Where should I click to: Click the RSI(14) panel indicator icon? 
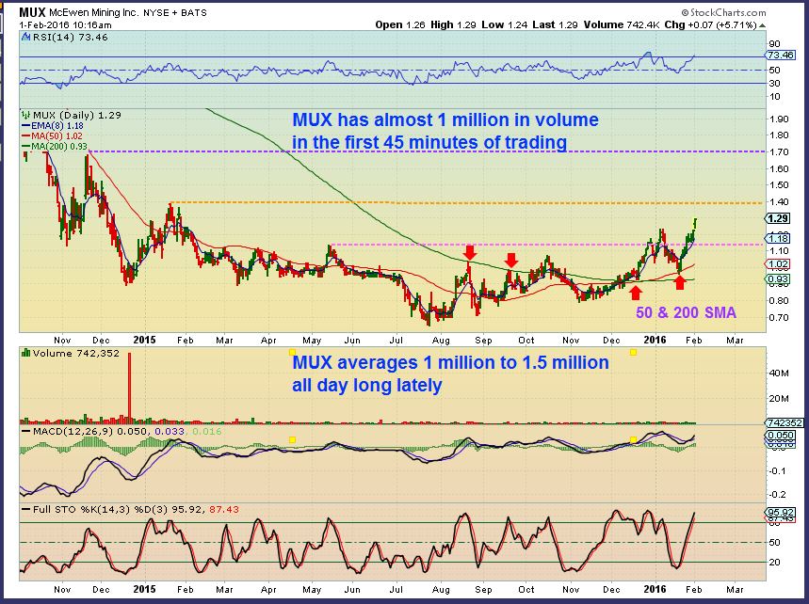click(25, 37)
